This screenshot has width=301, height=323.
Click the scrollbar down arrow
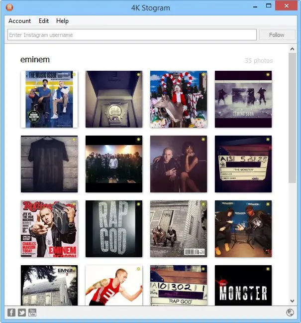[292, 301]
